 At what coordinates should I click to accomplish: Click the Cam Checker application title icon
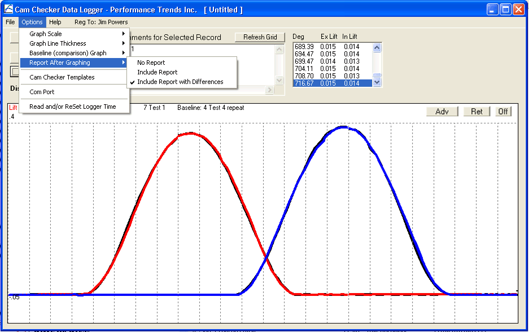[x=8, y=9]
